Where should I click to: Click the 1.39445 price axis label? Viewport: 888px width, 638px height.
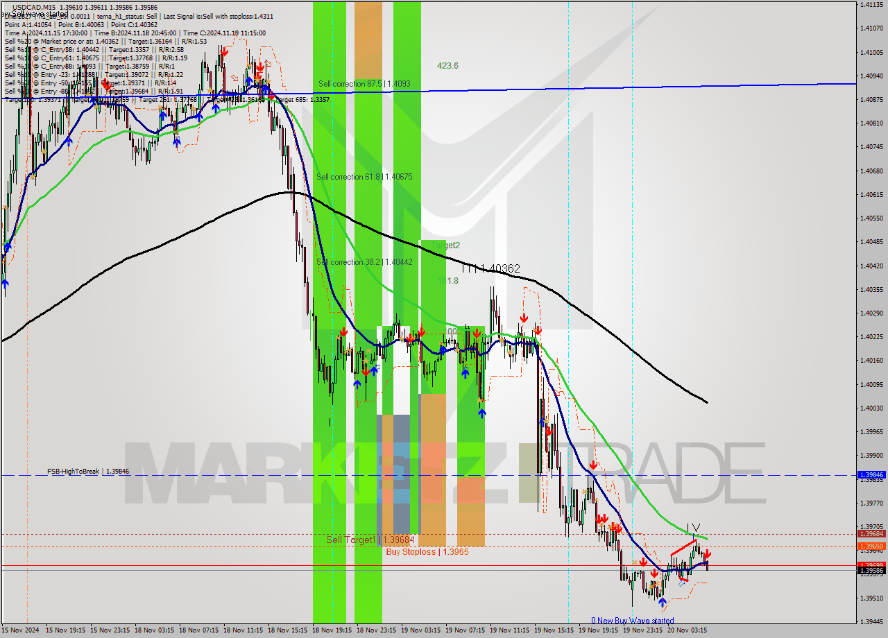(871, 621)
